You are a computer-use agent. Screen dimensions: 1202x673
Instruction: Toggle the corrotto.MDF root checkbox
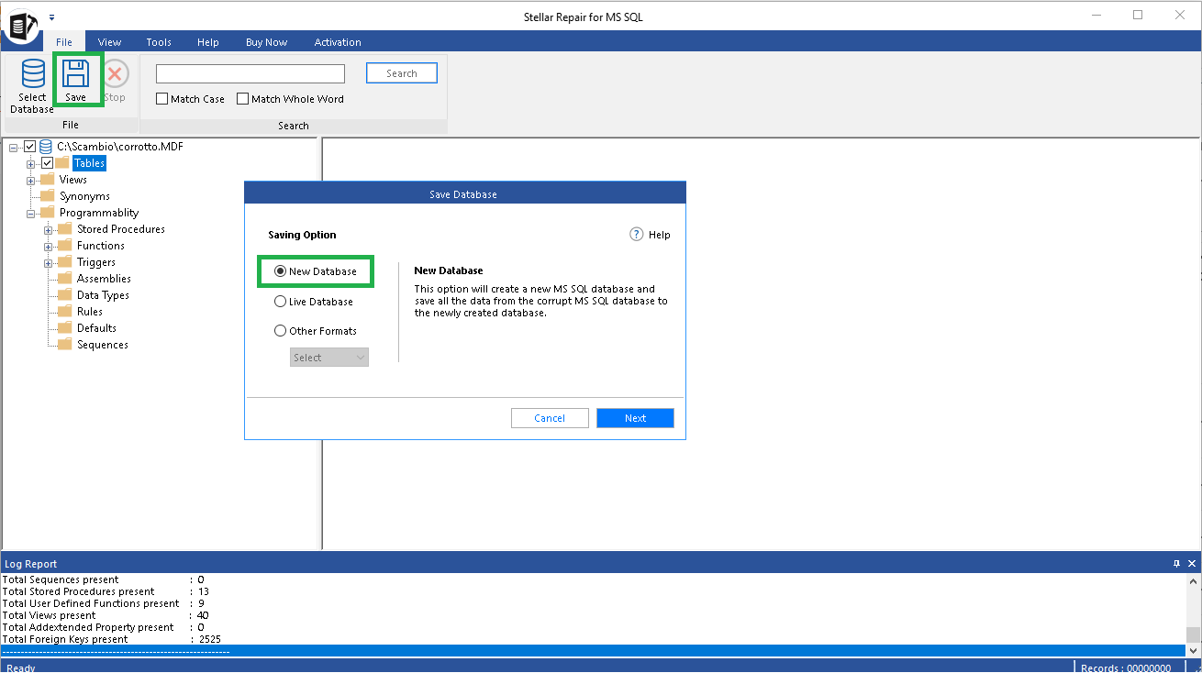[x=30, y=147]
